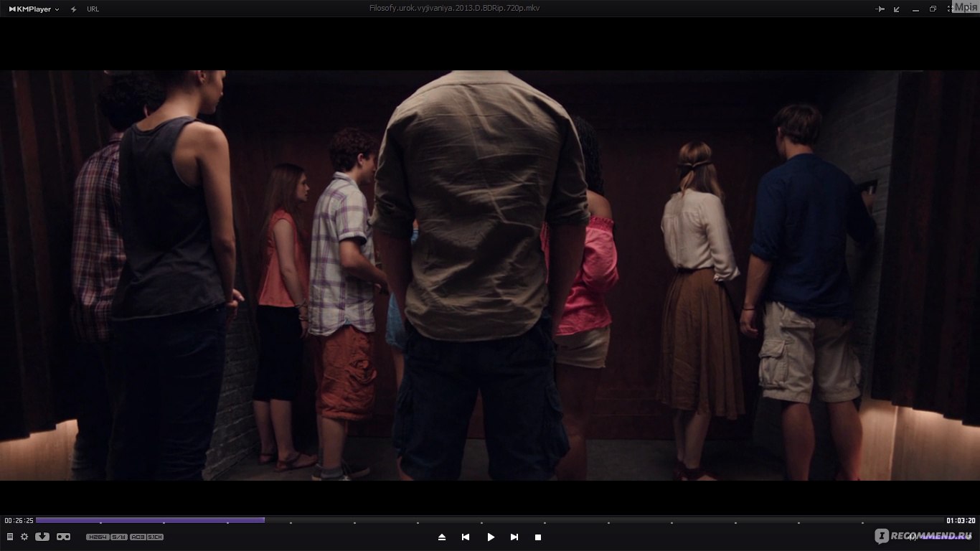Click the AC3 audio codec badge
The height and width of the screenshot is (551, 980).
click(137, 537)
